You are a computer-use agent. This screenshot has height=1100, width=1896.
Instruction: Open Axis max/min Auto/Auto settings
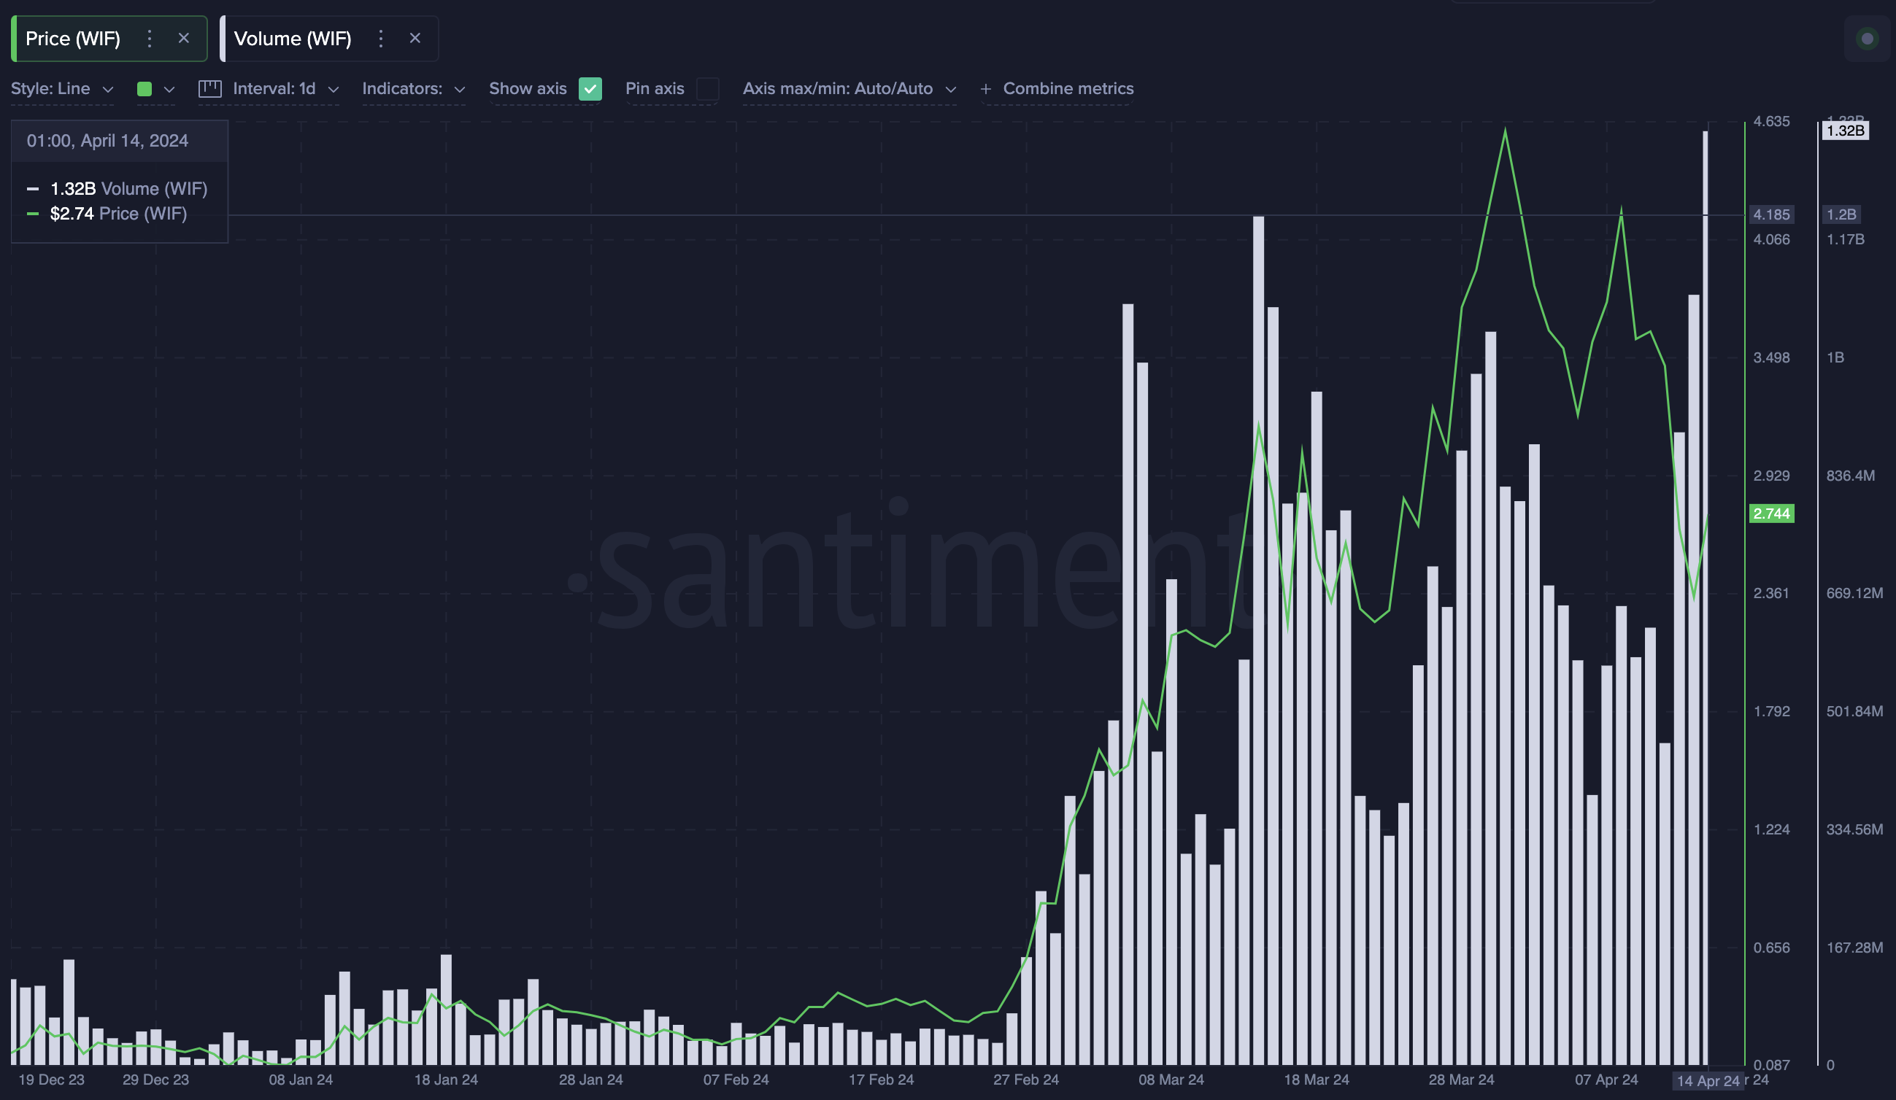click(849, 88)
